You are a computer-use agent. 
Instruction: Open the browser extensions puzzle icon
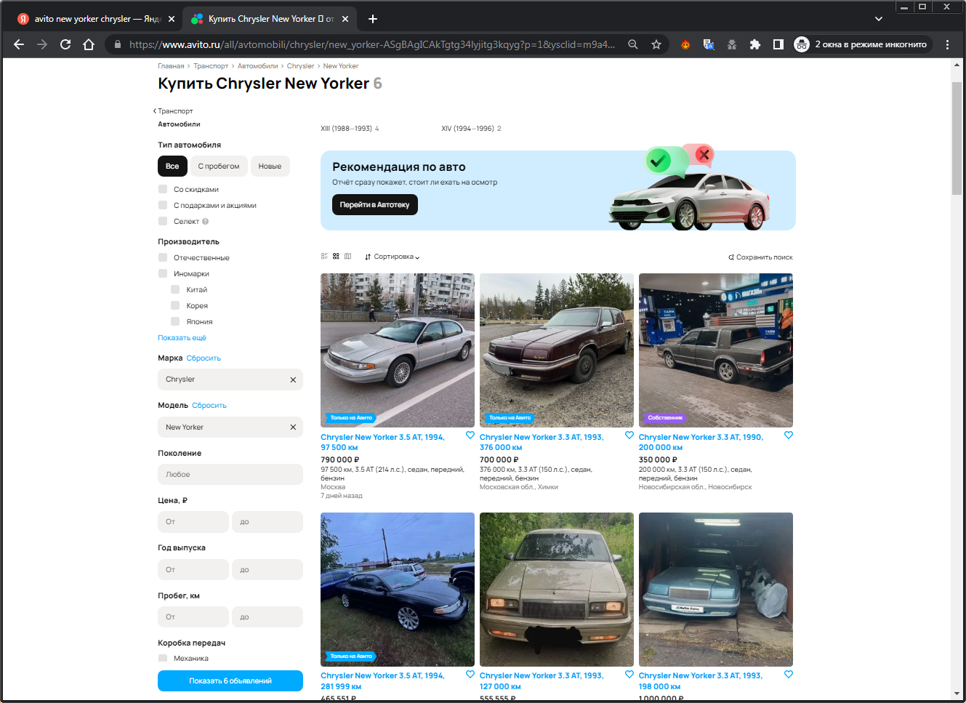pos(755,44)
